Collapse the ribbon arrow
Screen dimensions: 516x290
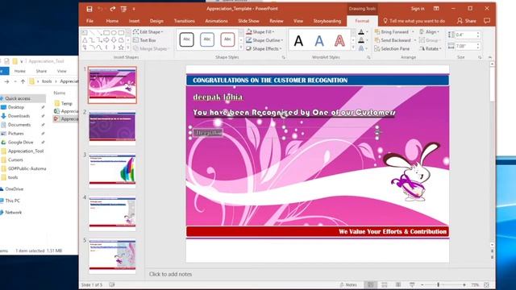490,57
